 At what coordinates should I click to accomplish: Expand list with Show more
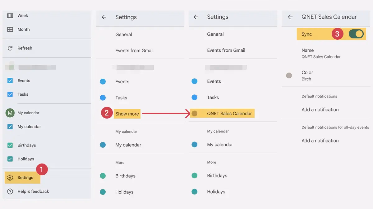click(x=127, y=114)
